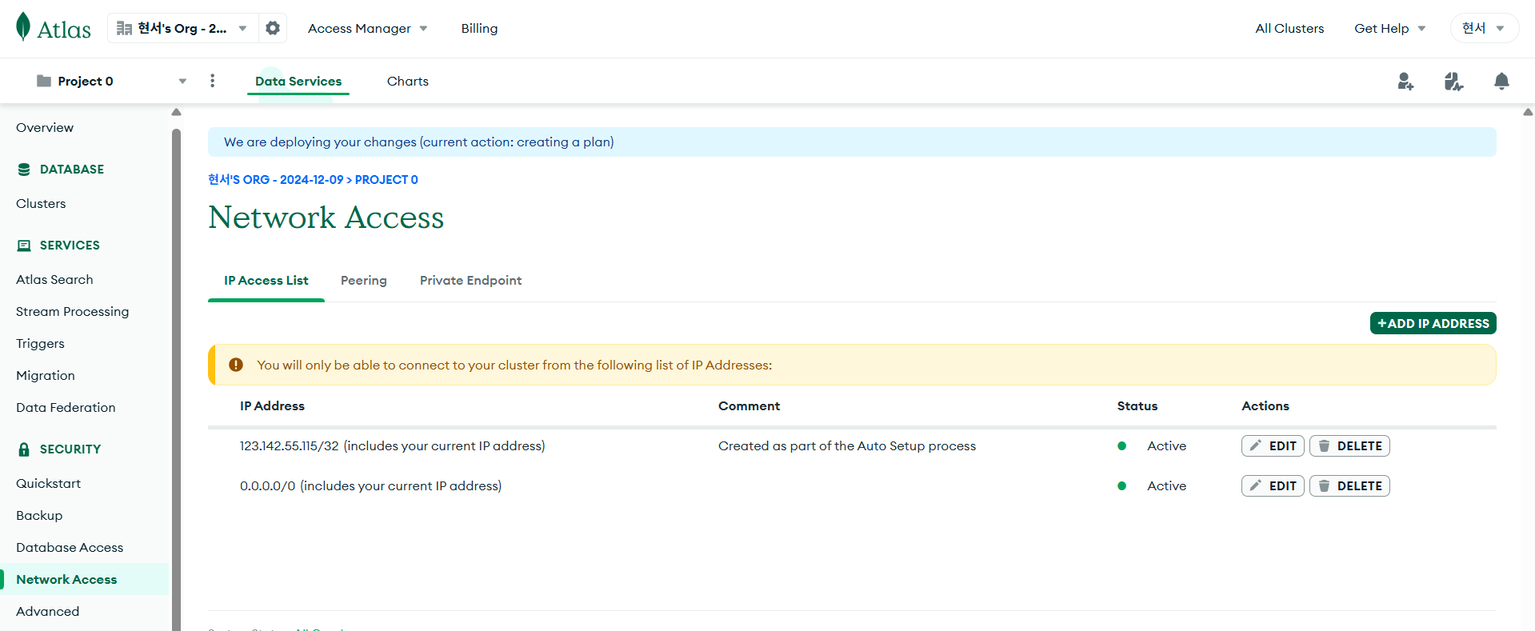Edit the 123.142.55.115/32 entry
Image resolution: width=1535 pixels, height=631 pixels.
pos(1273,446)
